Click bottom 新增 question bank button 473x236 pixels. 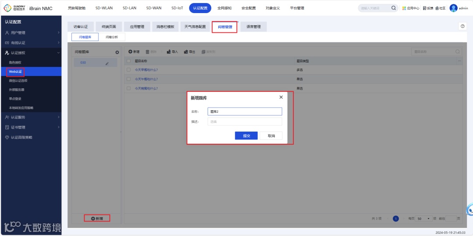[x=97, y=219]
